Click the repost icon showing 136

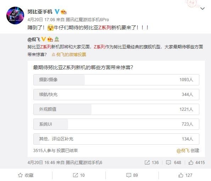147,163
